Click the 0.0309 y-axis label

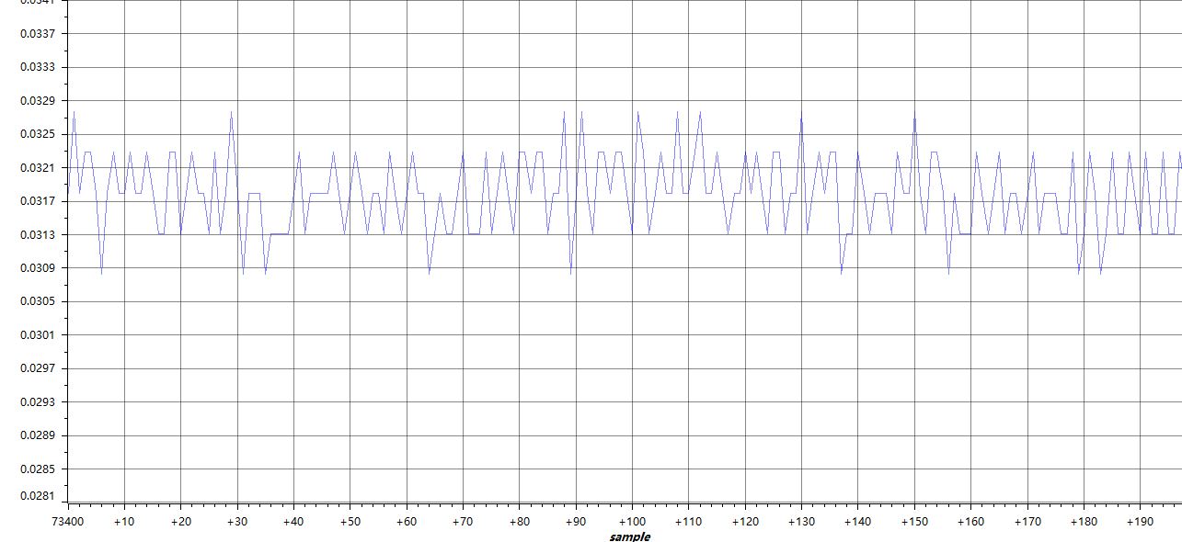point(39,268)
